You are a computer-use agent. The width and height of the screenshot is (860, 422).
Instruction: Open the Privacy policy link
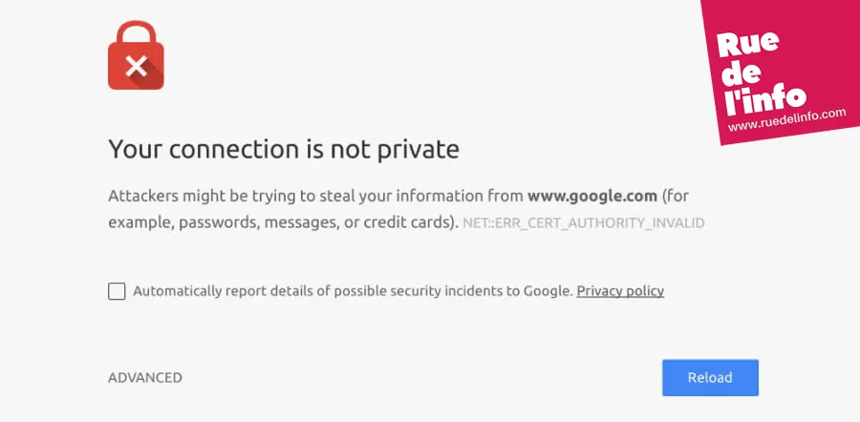pyautogui.click(x=620, y=291)
